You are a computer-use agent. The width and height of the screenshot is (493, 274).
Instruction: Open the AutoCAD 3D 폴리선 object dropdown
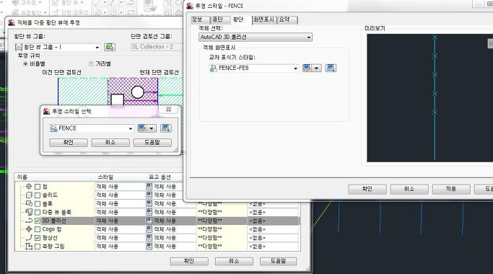point(309,37)
